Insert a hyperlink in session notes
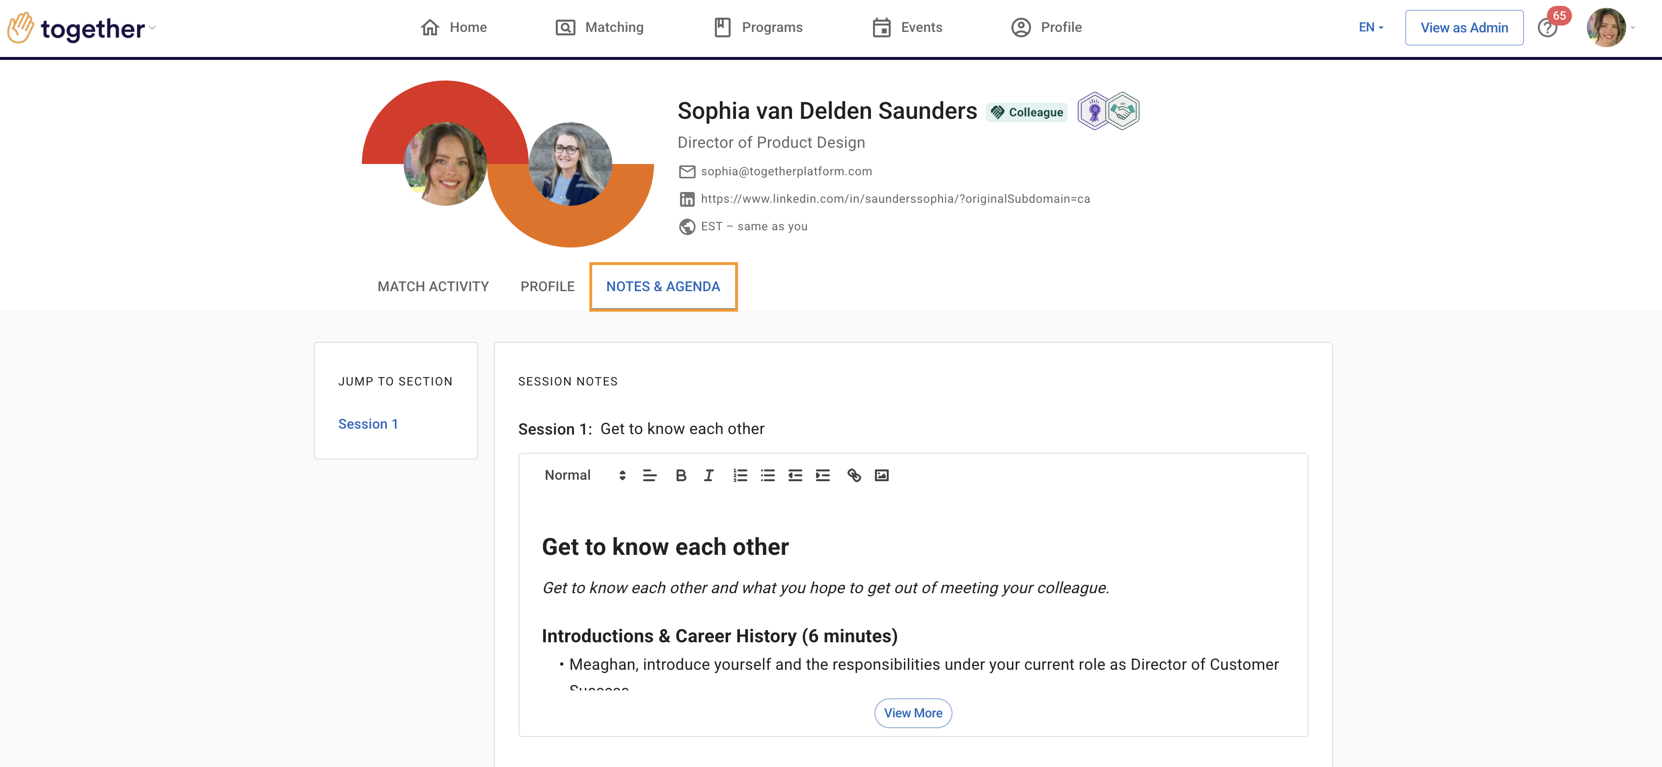 click(853, 475)
